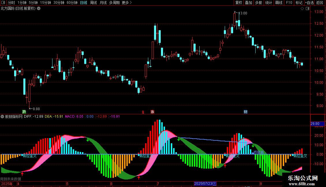Switch to 月线 monthly chart

pyautogui.click(x=103, y=3)
